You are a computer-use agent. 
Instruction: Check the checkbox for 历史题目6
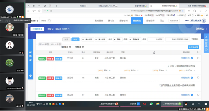pos(198,58)
